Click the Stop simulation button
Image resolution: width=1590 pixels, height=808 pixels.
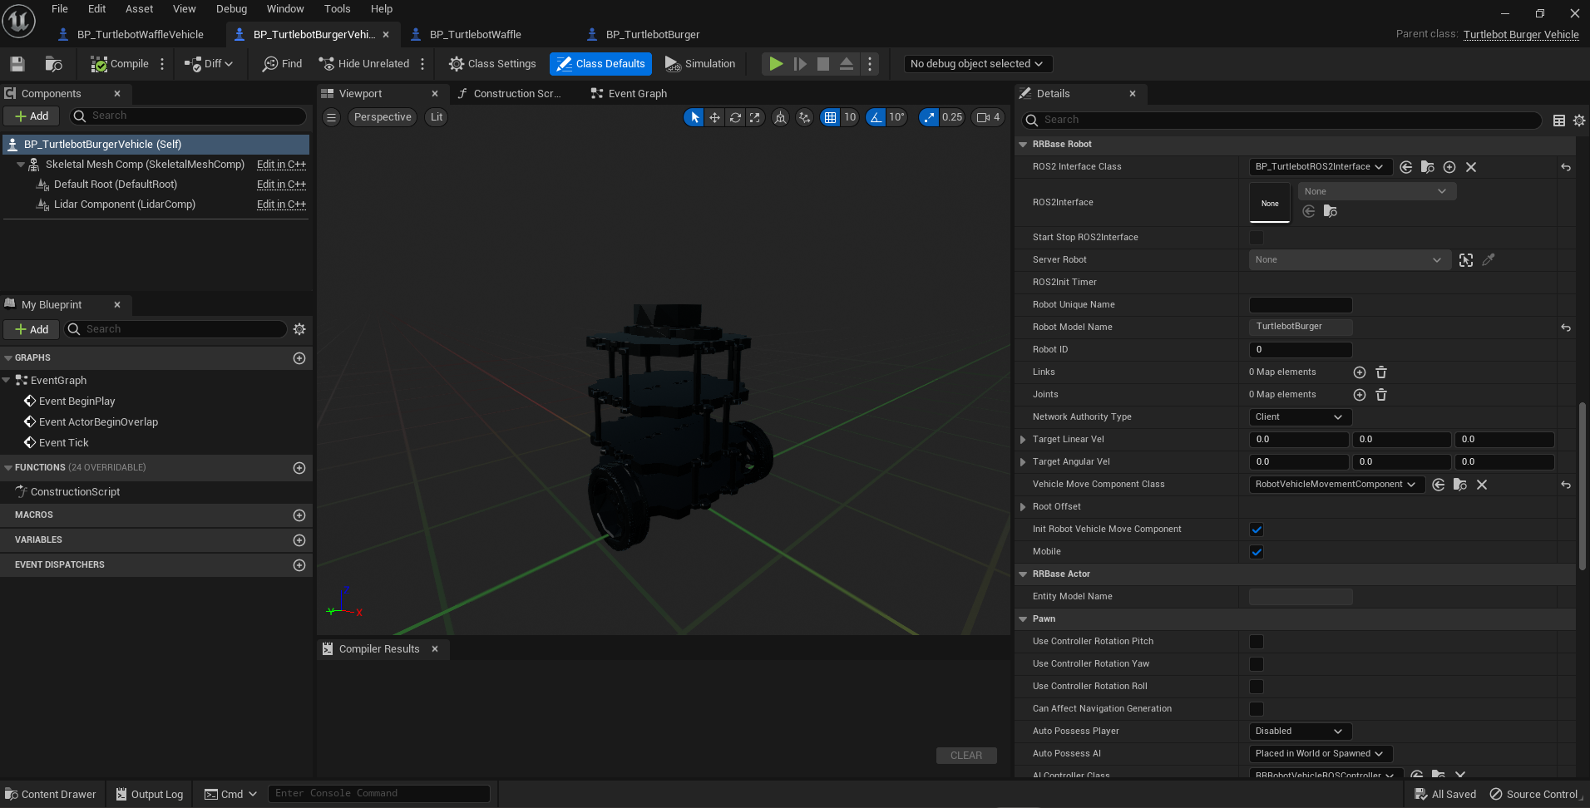point(823,64)
